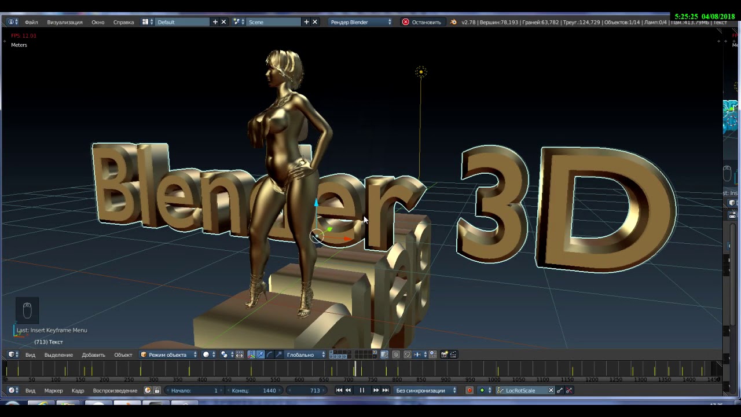Open the timeline editor type selector
Viewport: 741px width, 417px height.
click(12, 390)
